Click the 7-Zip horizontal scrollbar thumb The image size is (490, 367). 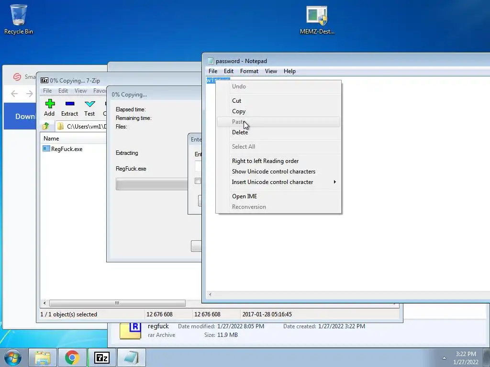[117, 303]
